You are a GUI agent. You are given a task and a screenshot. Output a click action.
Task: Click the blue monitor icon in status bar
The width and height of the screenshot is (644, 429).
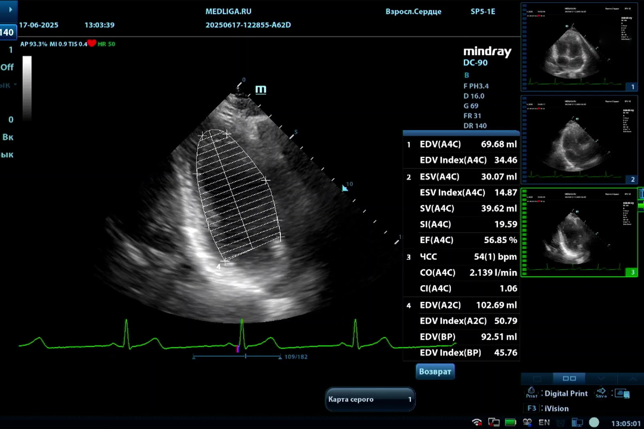(577, 422)
